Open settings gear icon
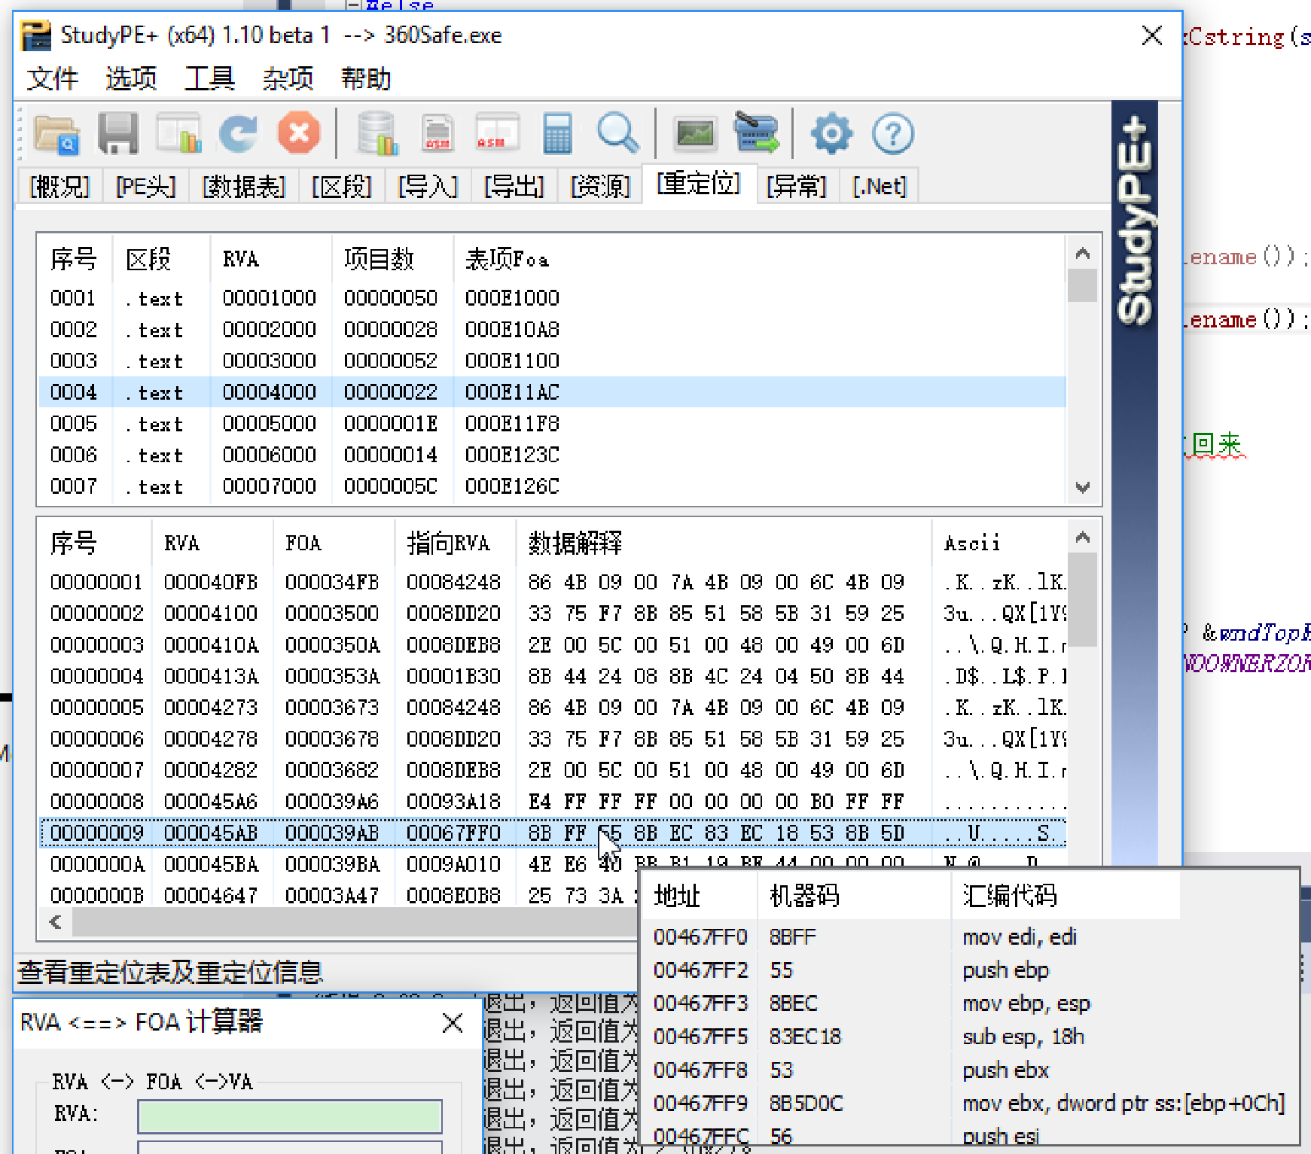Viewport: 1311px width, 1154px height. tap(831, 134)
